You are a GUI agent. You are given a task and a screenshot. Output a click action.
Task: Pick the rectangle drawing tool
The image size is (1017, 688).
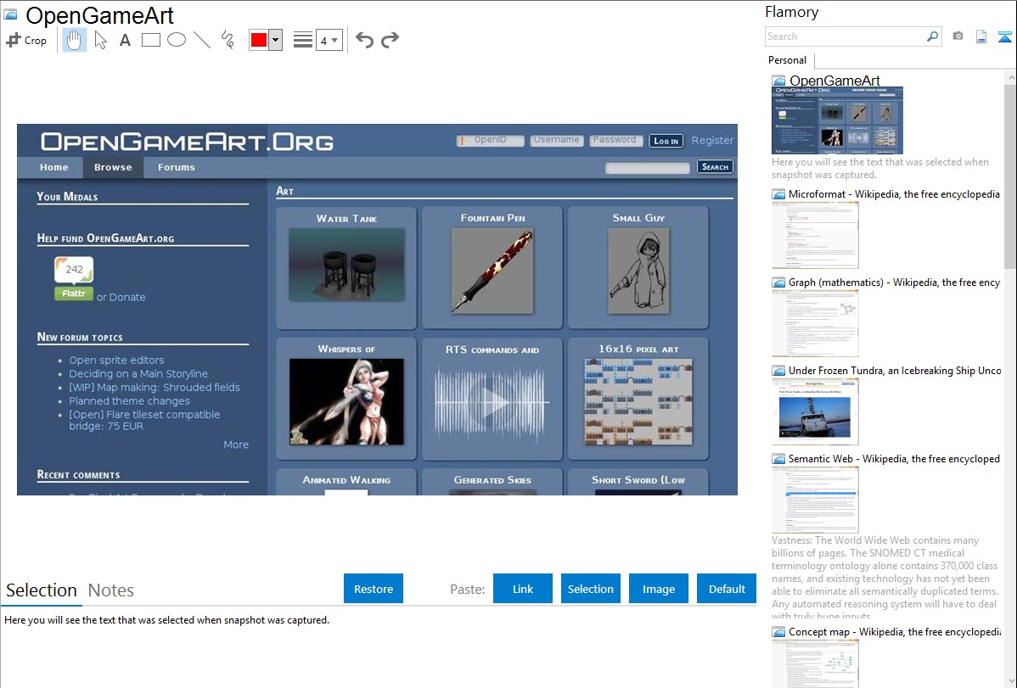pyautogui.click(x=150, y=40)
